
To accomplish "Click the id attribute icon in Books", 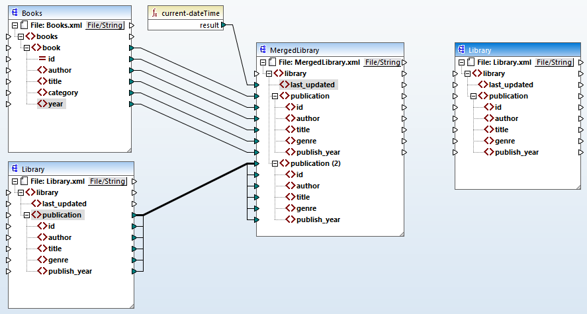I will pyautogui.click(x=42, y=59).
